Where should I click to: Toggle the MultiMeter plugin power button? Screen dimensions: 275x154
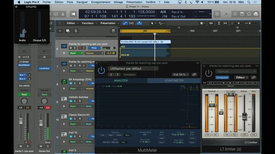(x=101, y=71)
